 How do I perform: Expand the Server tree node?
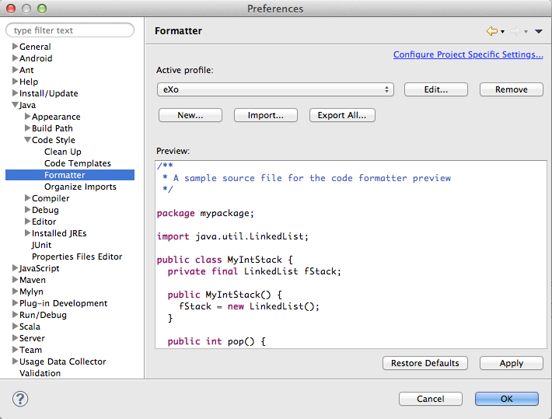[15, 337]
